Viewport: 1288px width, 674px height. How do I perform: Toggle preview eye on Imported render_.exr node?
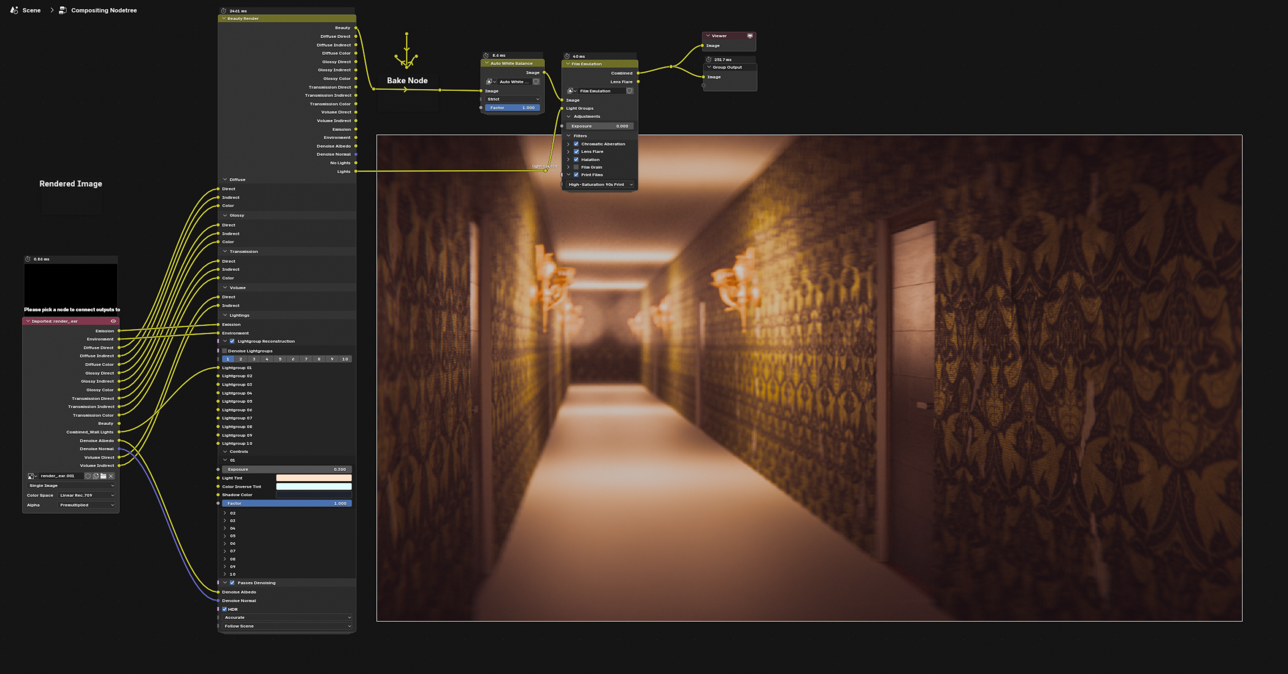[x=113, y=321]
